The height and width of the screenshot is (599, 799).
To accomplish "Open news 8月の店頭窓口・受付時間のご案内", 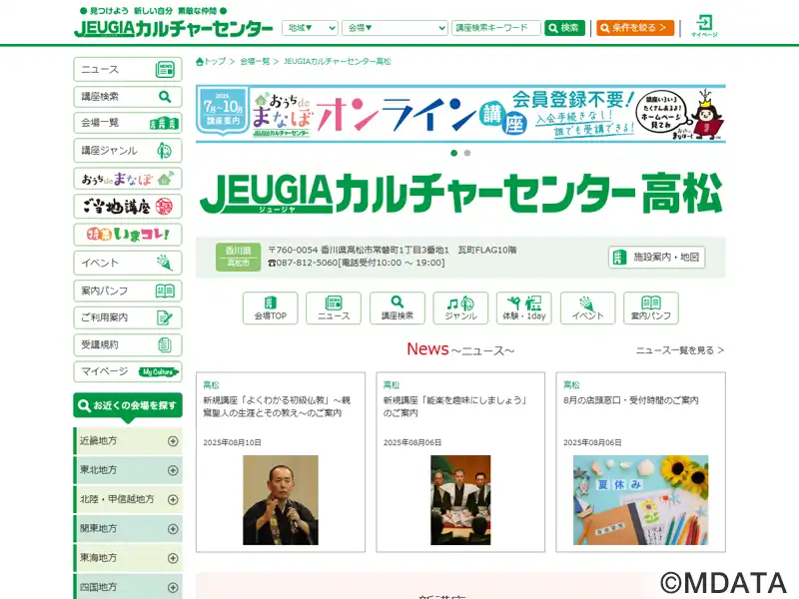I will pos(631,400).
